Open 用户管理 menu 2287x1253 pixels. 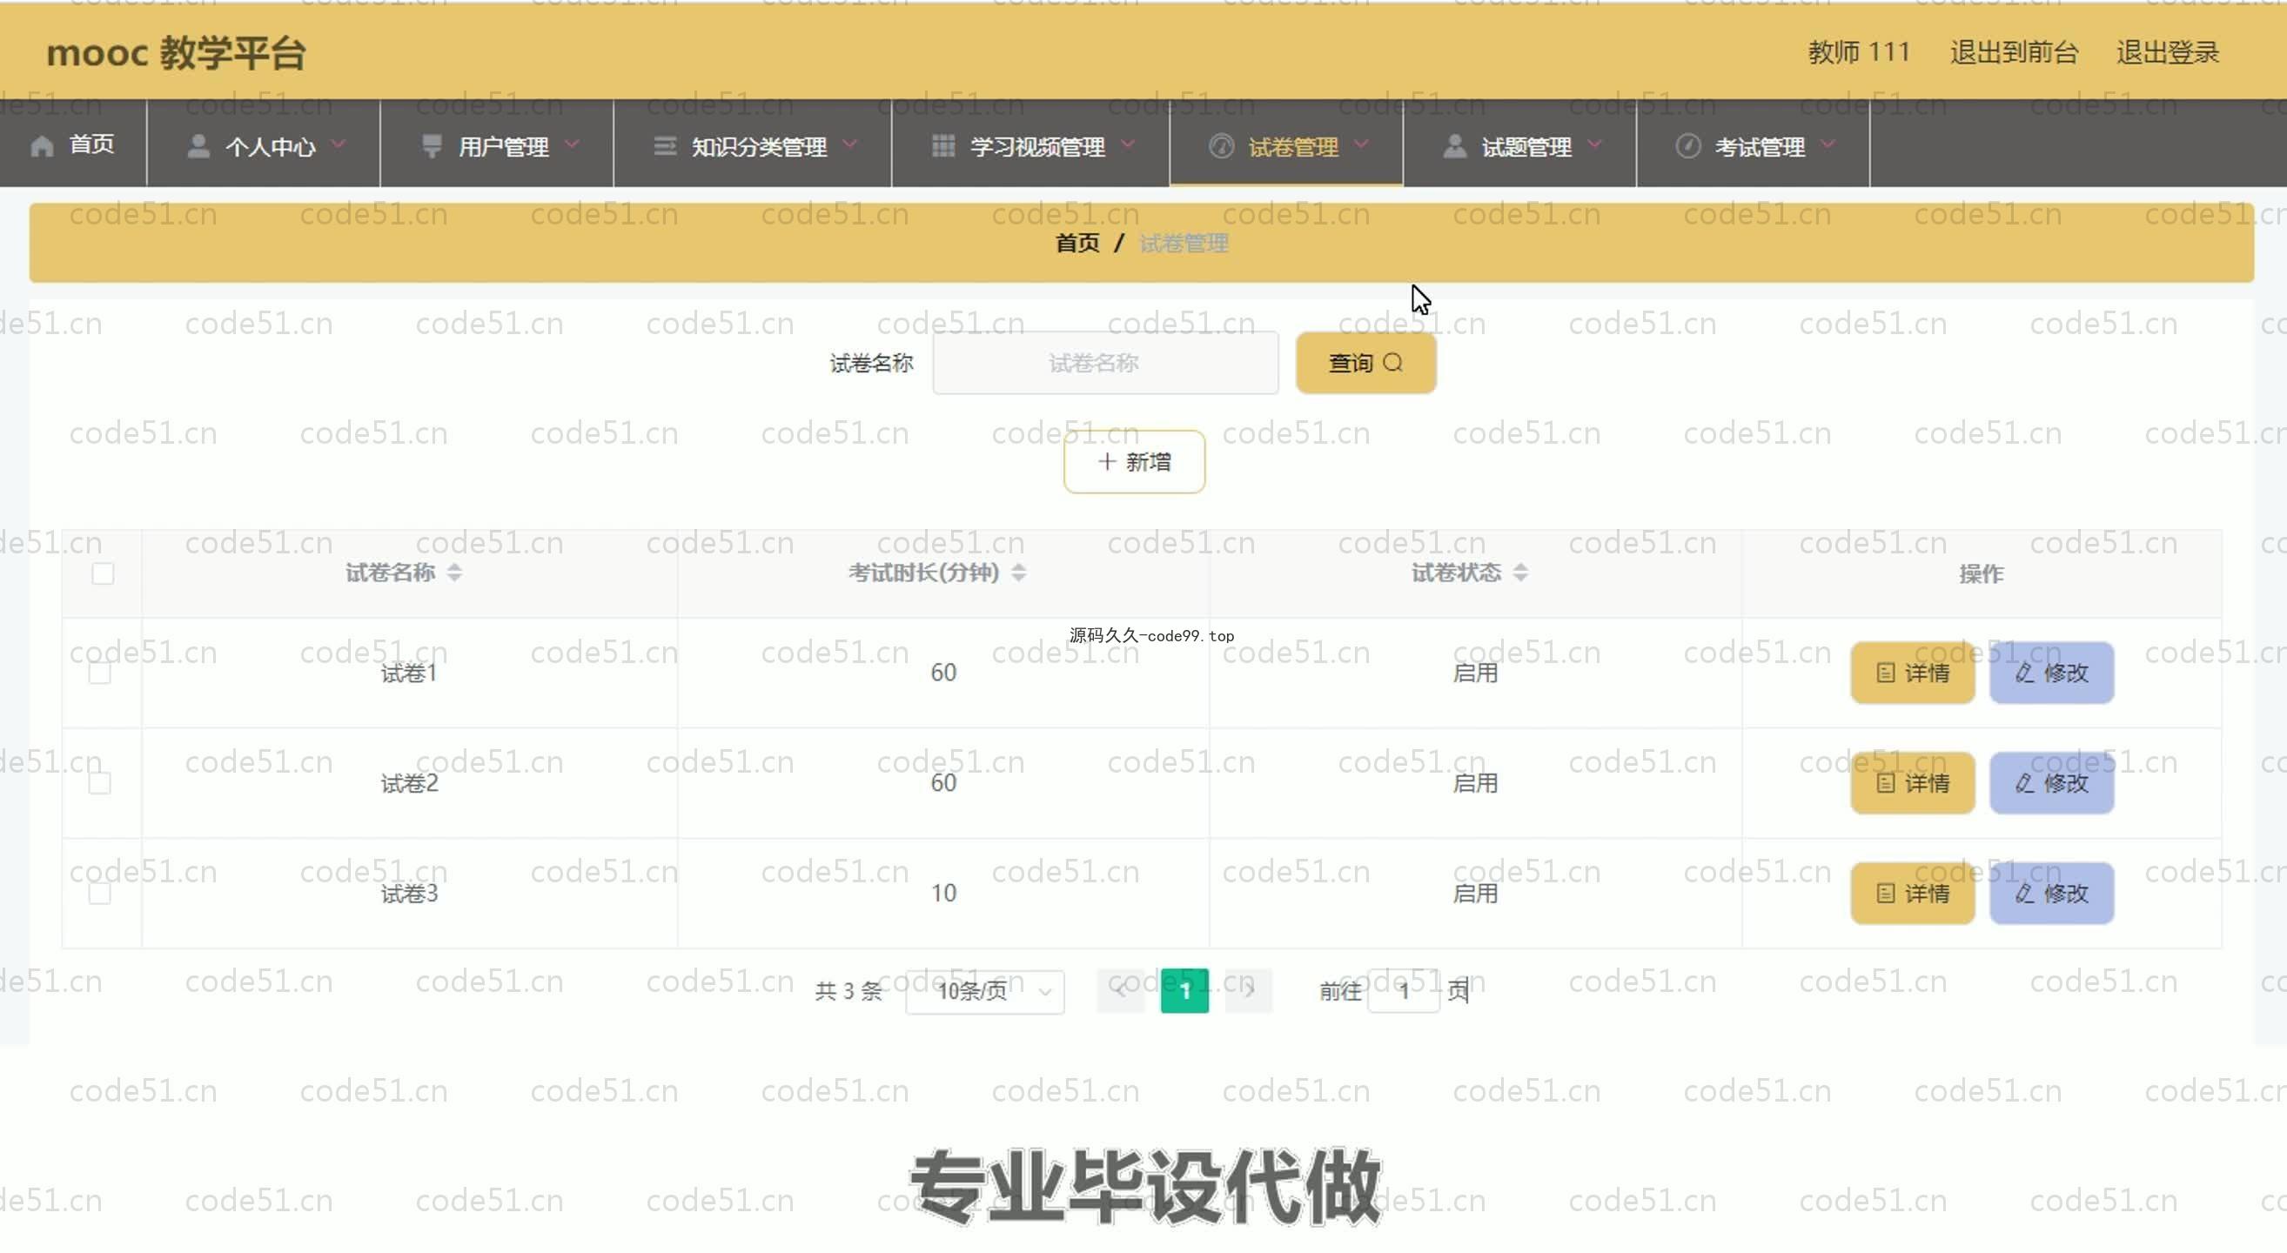(497, 144)
